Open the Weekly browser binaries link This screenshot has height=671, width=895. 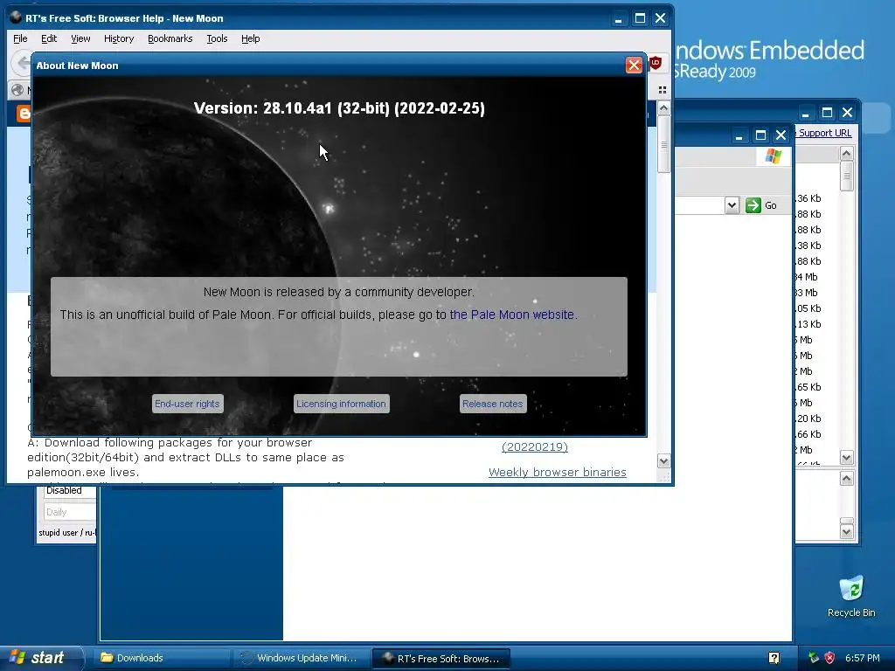[557, 472]
